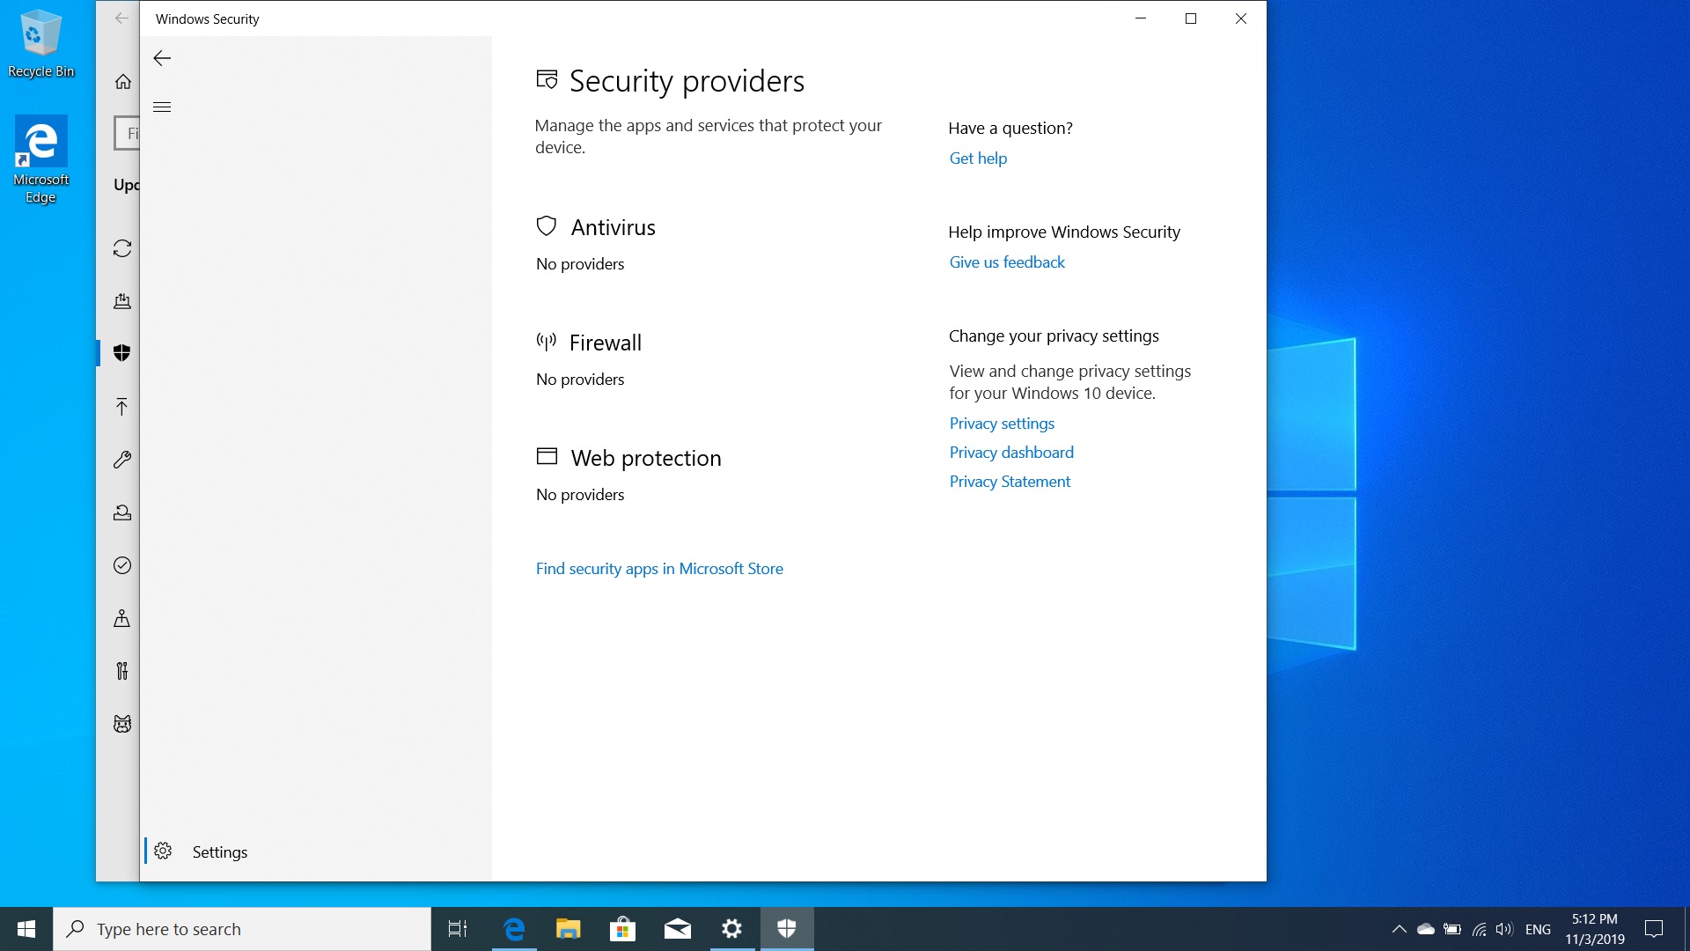1690x951 pixels.
Task: Open Task View from taskbar
Action: tap(458, 929)
